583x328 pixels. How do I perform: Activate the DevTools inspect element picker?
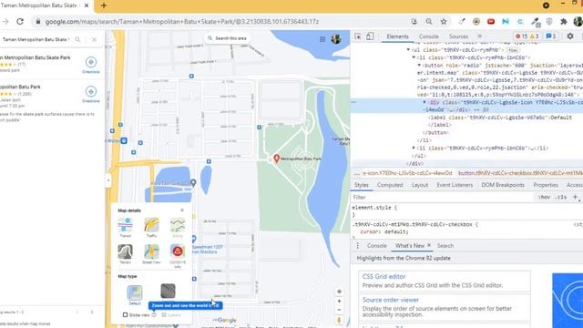coord(358,36)
